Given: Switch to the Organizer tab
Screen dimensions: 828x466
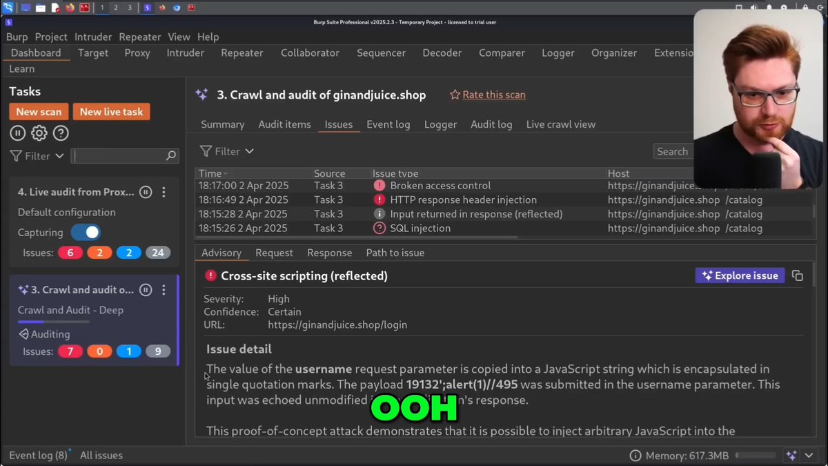Looking at the screenshot, I should 614,52.
